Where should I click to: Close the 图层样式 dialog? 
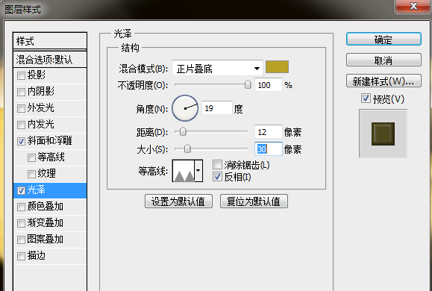click(413, 6)
